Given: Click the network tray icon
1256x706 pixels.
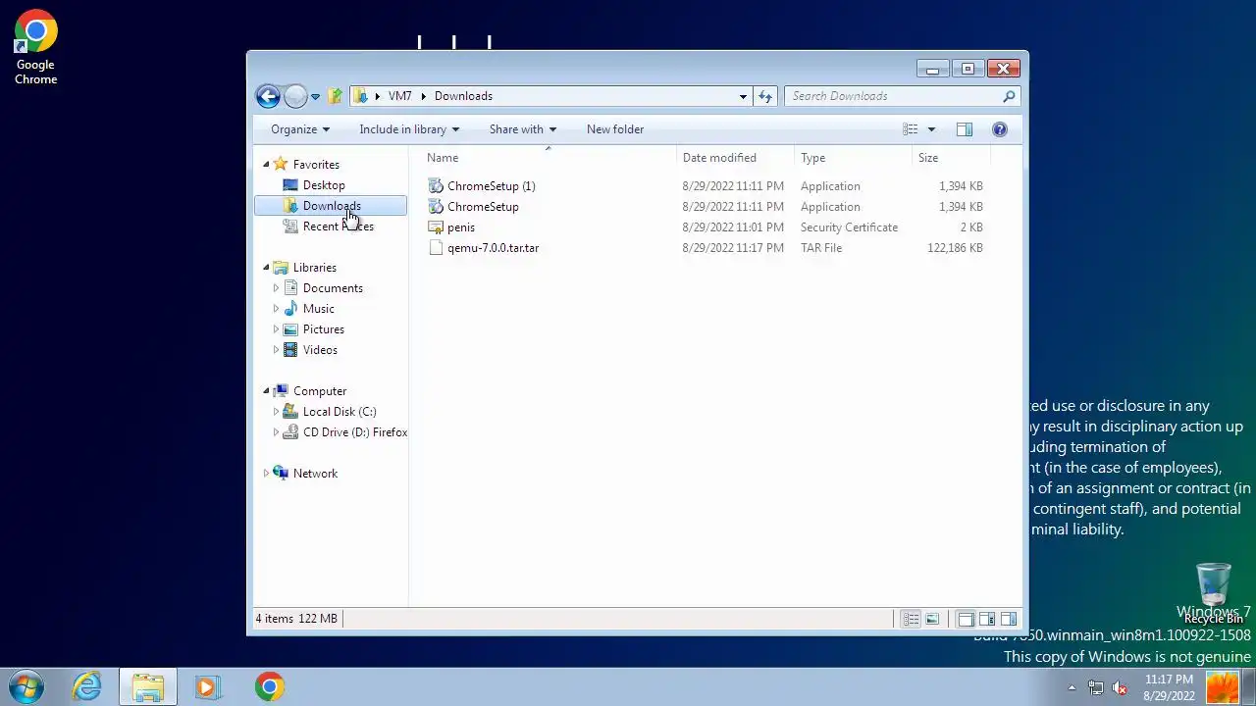Looking at the screenshot, I should (x=1096, y=687).
